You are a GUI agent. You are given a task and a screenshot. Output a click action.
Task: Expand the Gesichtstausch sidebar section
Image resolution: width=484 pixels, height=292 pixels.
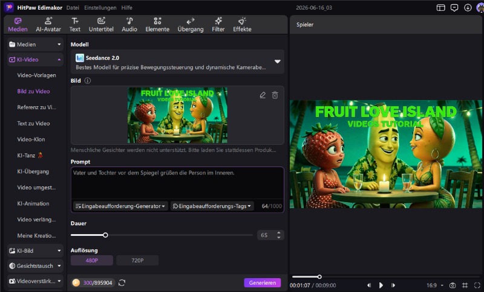[x=35, y=266]
